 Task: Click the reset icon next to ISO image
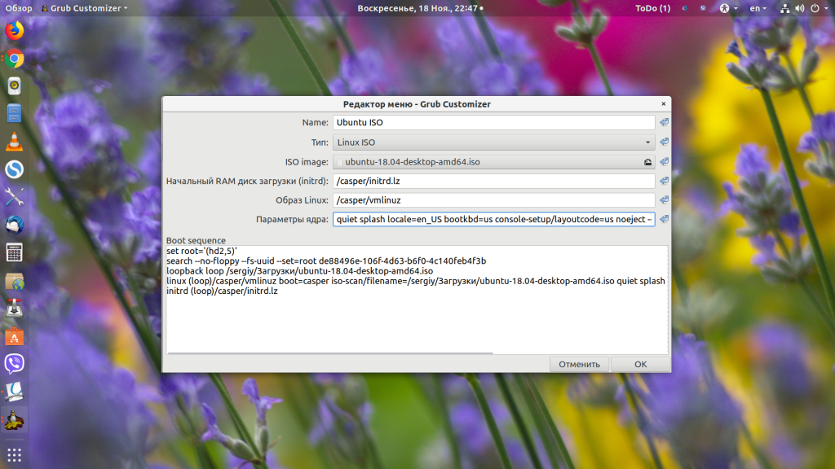pos(664,162)
